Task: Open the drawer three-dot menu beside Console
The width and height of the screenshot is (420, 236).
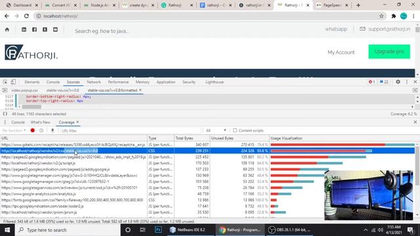Action: [x=5, y=122]
